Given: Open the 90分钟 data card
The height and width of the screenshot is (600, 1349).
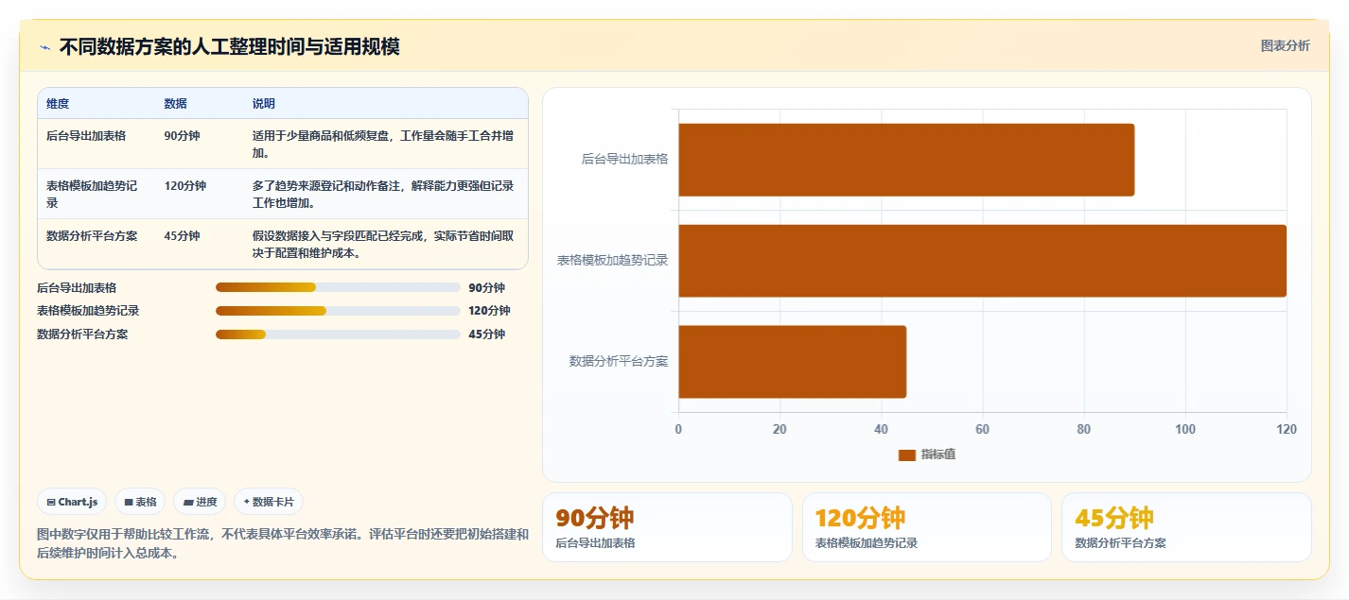Looking at the screenshot, I should click(x=667, y=527).
